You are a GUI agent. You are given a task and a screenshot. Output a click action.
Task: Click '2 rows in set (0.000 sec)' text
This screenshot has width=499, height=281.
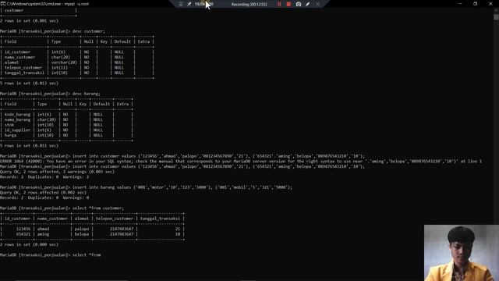click(x=30, y=244)
